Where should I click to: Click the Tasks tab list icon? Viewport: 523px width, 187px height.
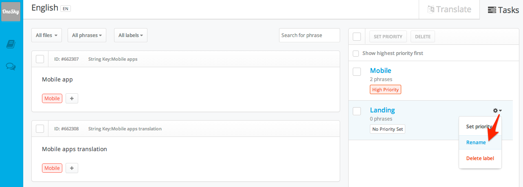tap(492, 10)
